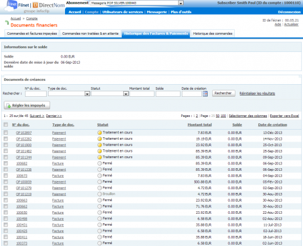Open the Type de doc. filter dropdown
The width and height of the screenshot is (303, 246).
(87, 94)
